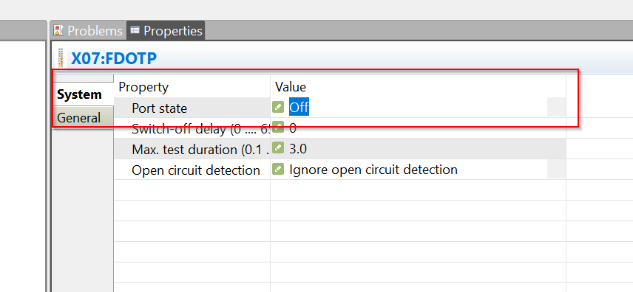
Task: Switch to the Problems tab
Action: pyautogui.click(x=89, y=31)
